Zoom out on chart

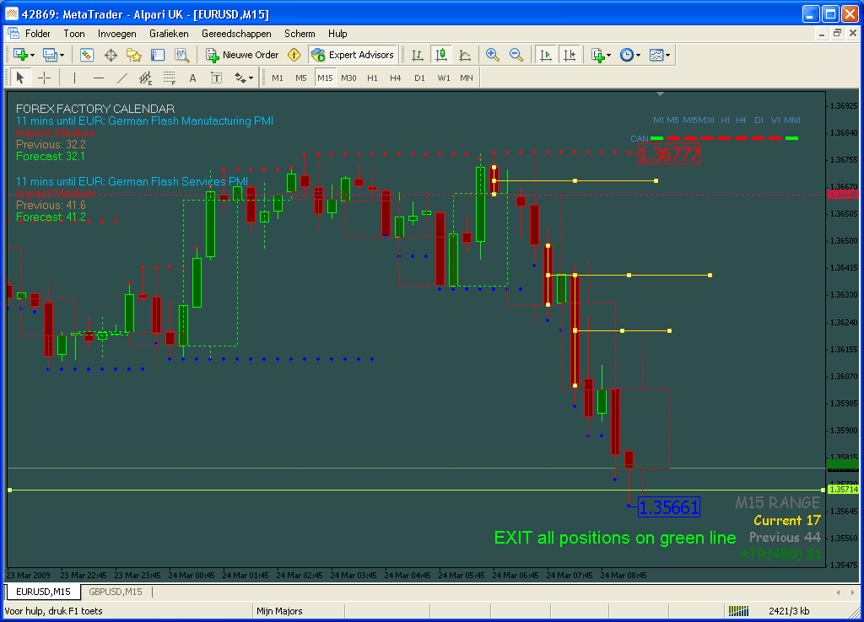point(516,55)
